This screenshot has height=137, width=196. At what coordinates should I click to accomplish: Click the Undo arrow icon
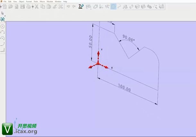(68, 6)
